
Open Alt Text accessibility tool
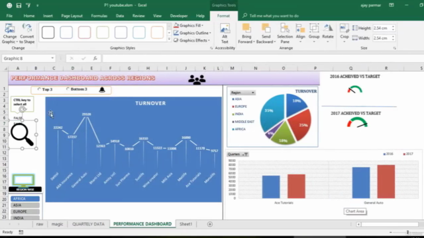(225, 34)
